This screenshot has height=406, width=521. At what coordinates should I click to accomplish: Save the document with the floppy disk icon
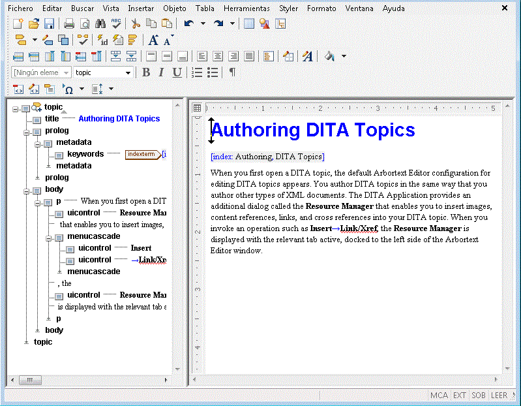pyautogui.click(x=49, y=24)
